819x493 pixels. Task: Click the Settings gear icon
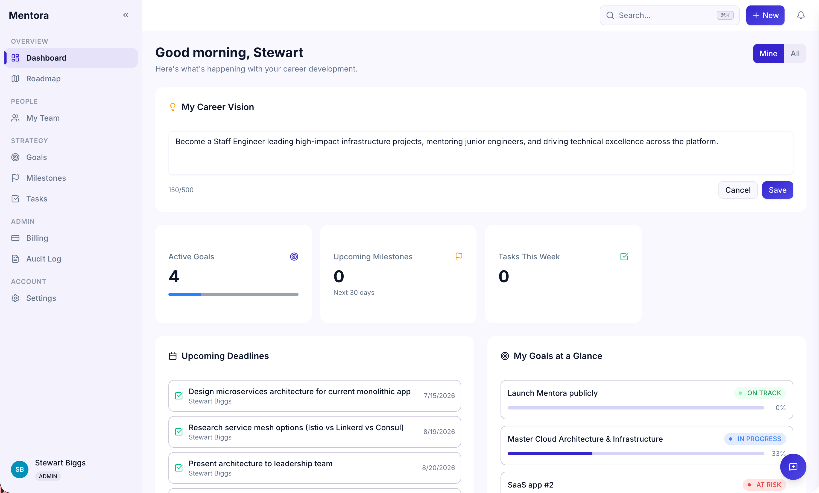15,298
